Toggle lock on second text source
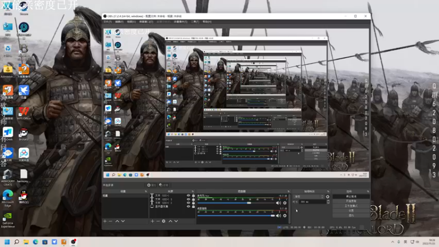This screenshot has height=247, width=439. coord(193,199)
